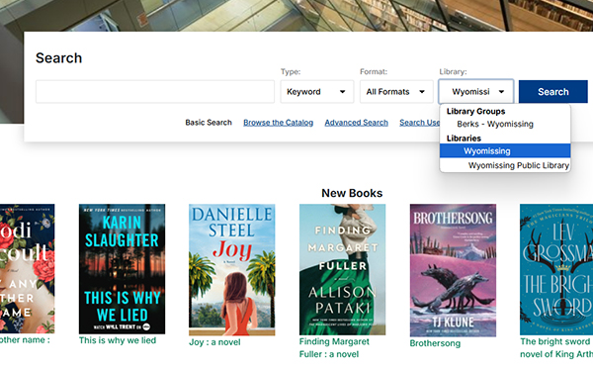593x371 pixels.
Task: Open Browse the Catalog link
Action: tap(279, 123)
